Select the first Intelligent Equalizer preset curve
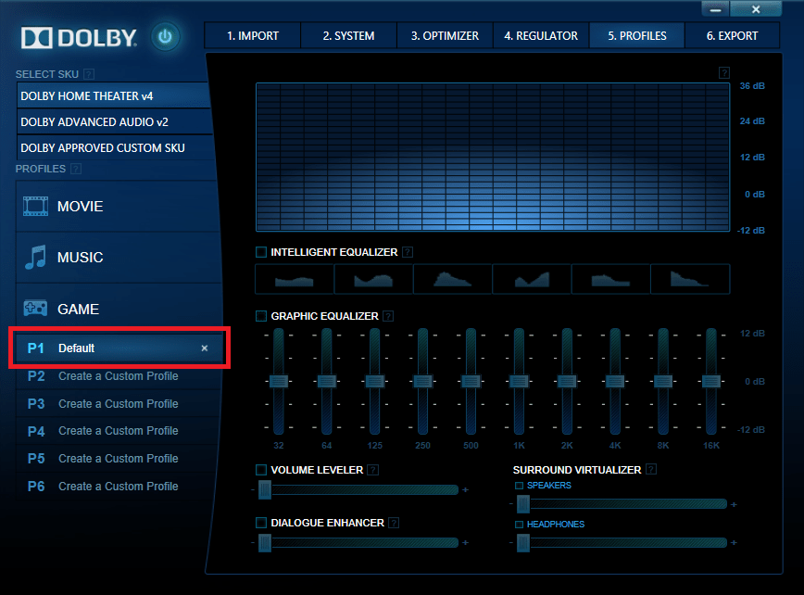 (294, 278)
